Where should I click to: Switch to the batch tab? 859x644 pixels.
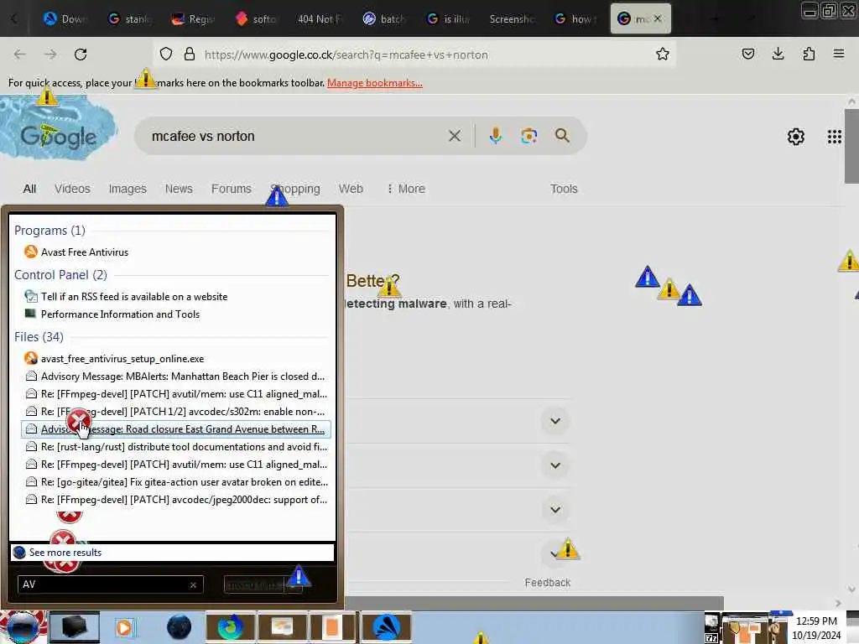coord(383,19)
